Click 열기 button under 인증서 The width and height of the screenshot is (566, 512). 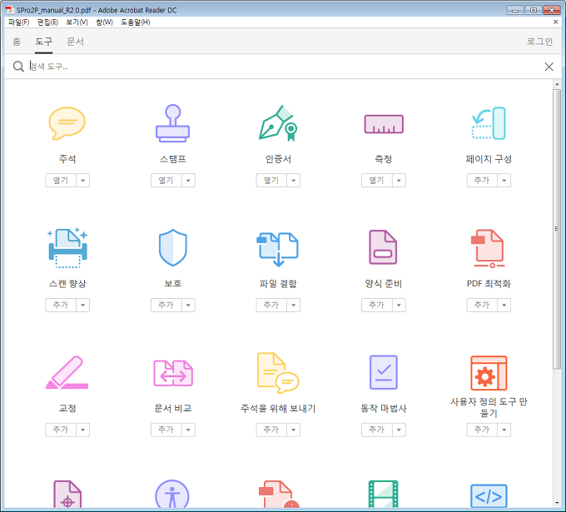click(x=271, y=180)
